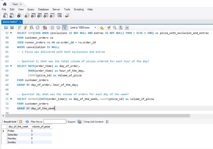Click the statement marker on line 71
The image size is (213, 149).
pos(11,99)
